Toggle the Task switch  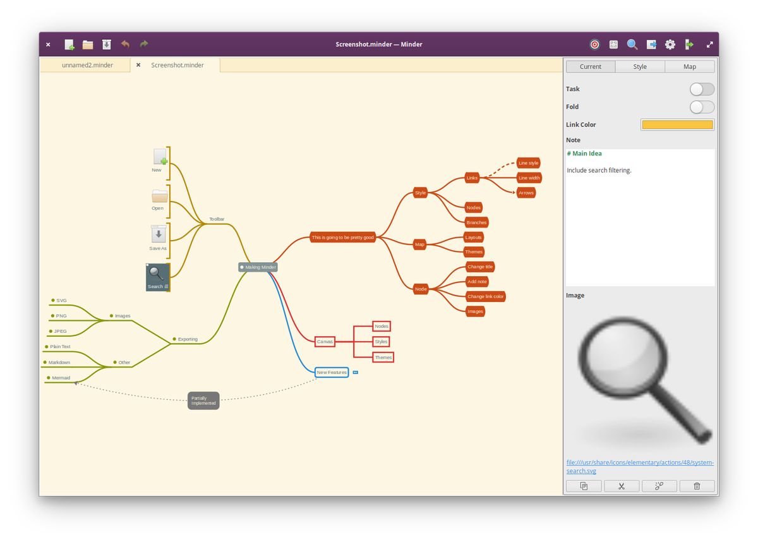[x=702, y=89]
